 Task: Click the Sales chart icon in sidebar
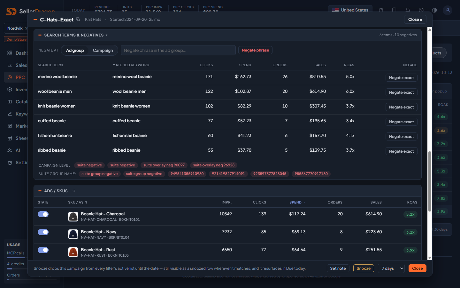(x=10, y=65)
